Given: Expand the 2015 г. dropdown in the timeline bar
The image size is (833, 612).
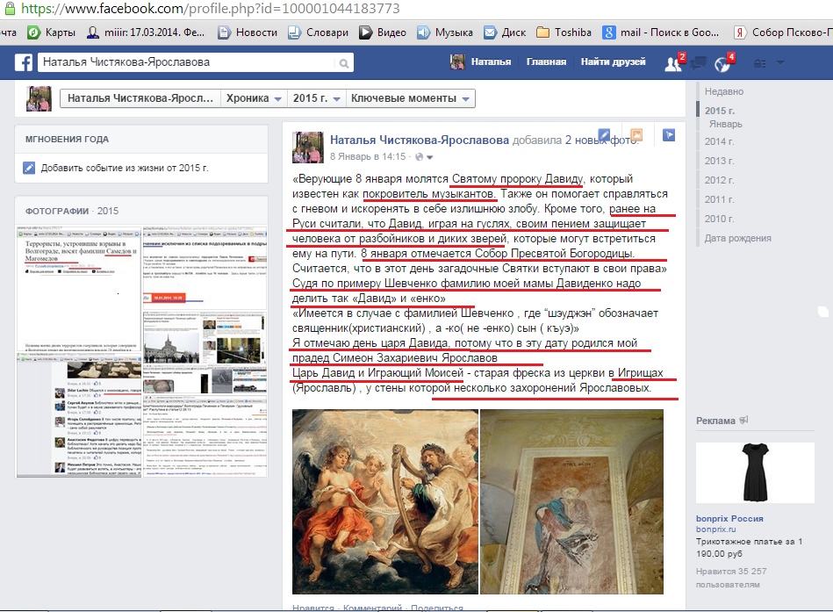Looking at the screenshot, I should point(317,98).
